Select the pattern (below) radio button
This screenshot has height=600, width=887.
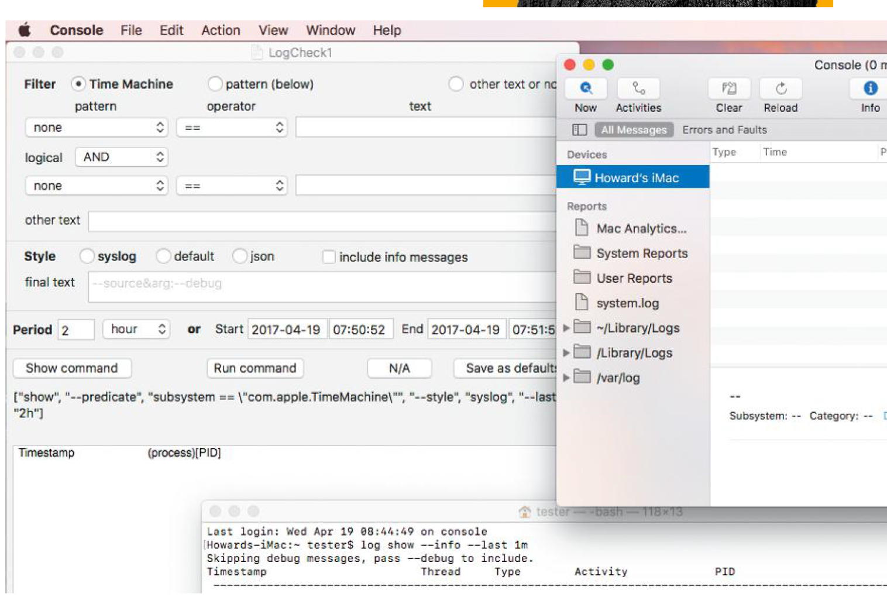tap(215, 84)
